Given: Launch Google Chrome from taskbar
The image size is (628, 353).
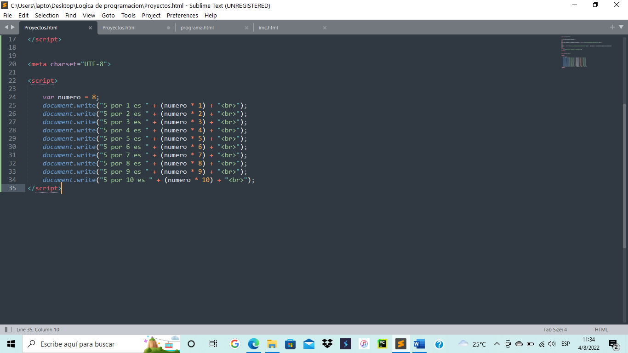Looking at the screenshot, I should pyautogui.click(x=235, y=344).
